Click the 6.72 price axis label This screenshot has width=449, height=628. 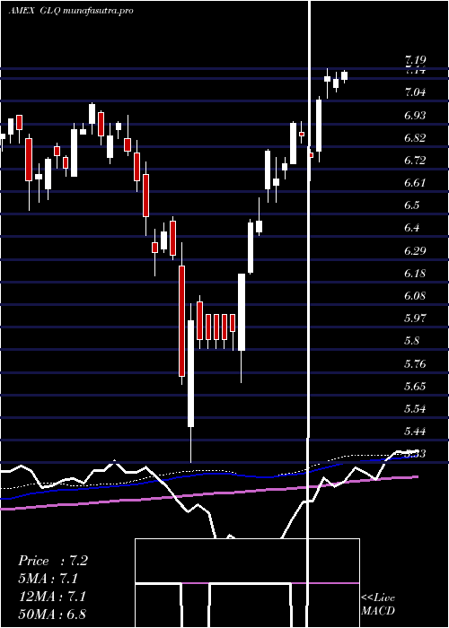pos(415,161)
